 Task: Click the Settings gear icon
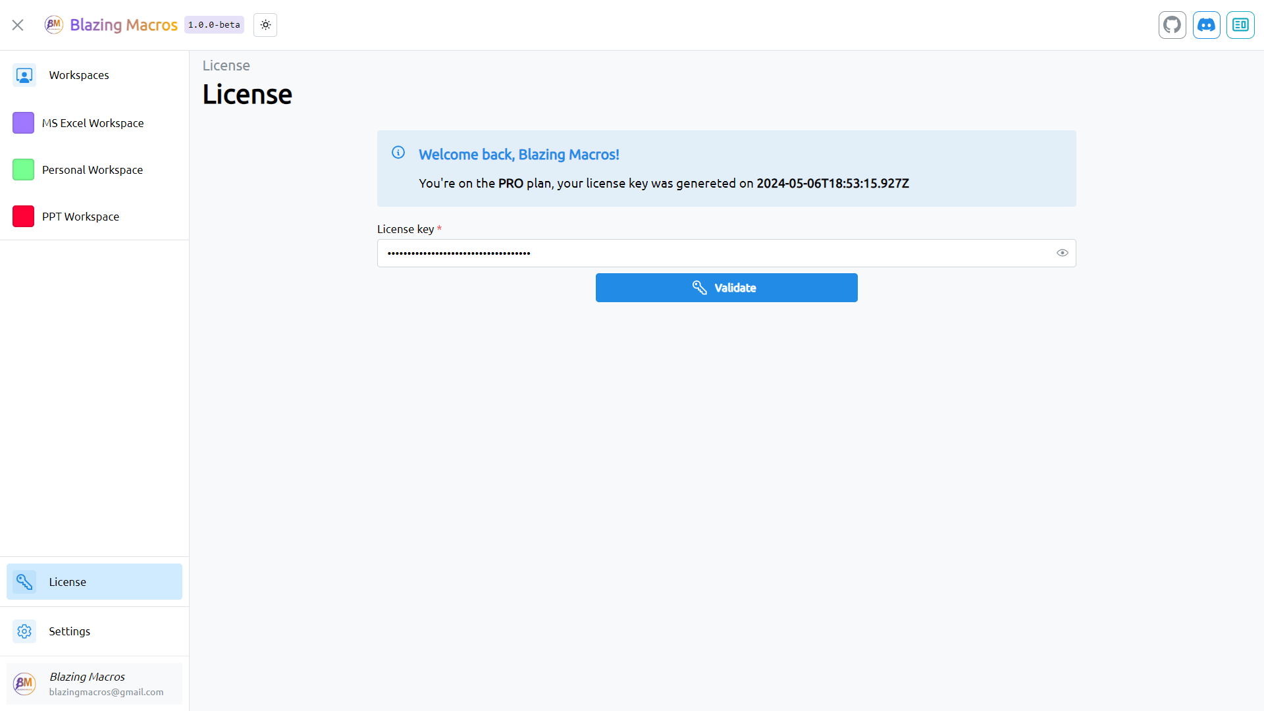[24, 631]
